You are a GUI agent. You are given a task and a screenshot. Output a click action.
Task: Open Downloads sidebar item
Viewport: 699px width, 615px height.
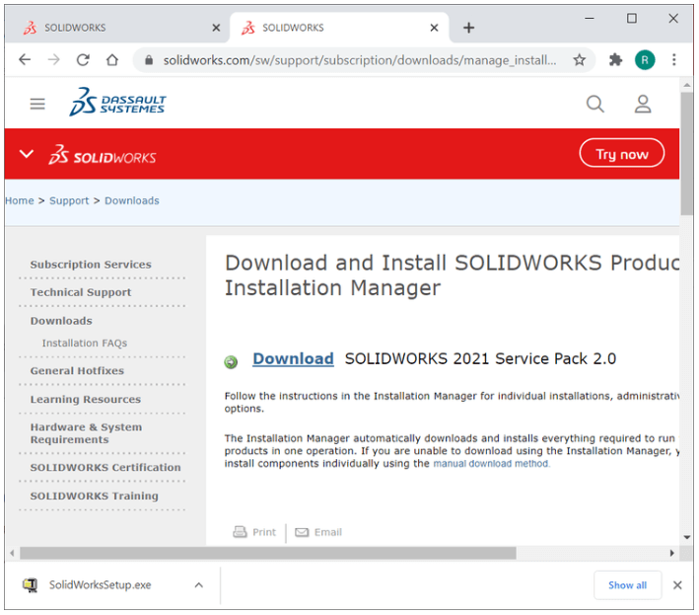pos(61,321)
